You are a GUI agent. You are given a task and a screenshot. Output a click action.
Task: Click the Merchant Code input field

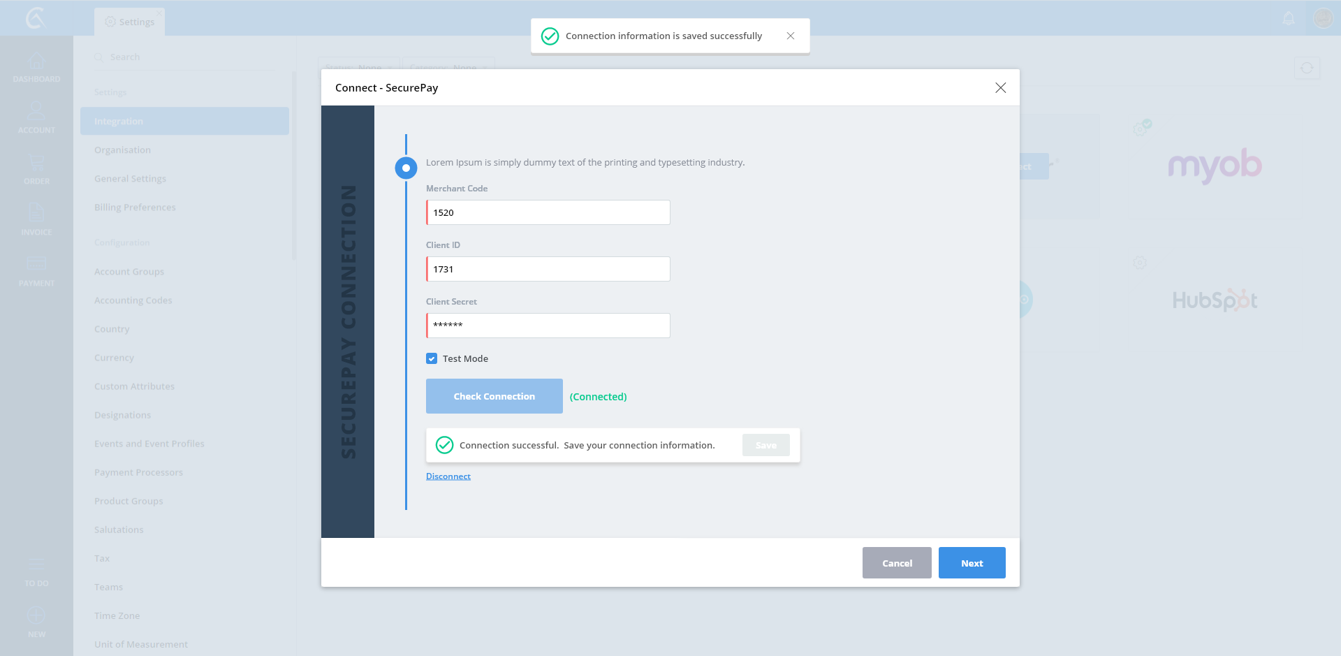(548, 212)
